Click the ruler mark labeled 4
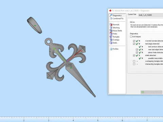Screen dimensions: 163x122 (73, 120)
